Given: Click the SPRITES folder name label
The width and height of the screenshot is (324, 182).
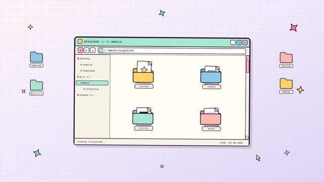Looking at the screenshot, I should (144, 86).
